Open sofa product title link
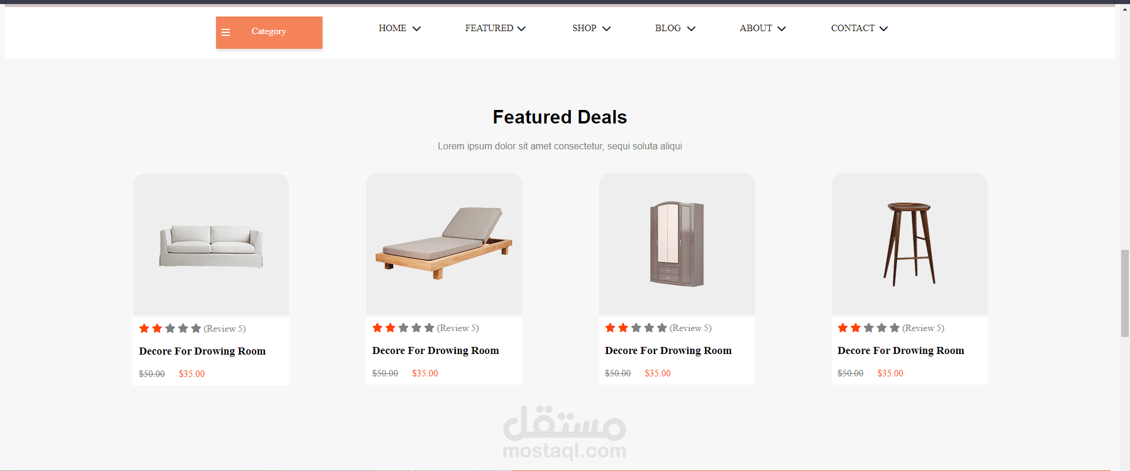The height and width of the screenshot is (471, 1130). [202, 351]
